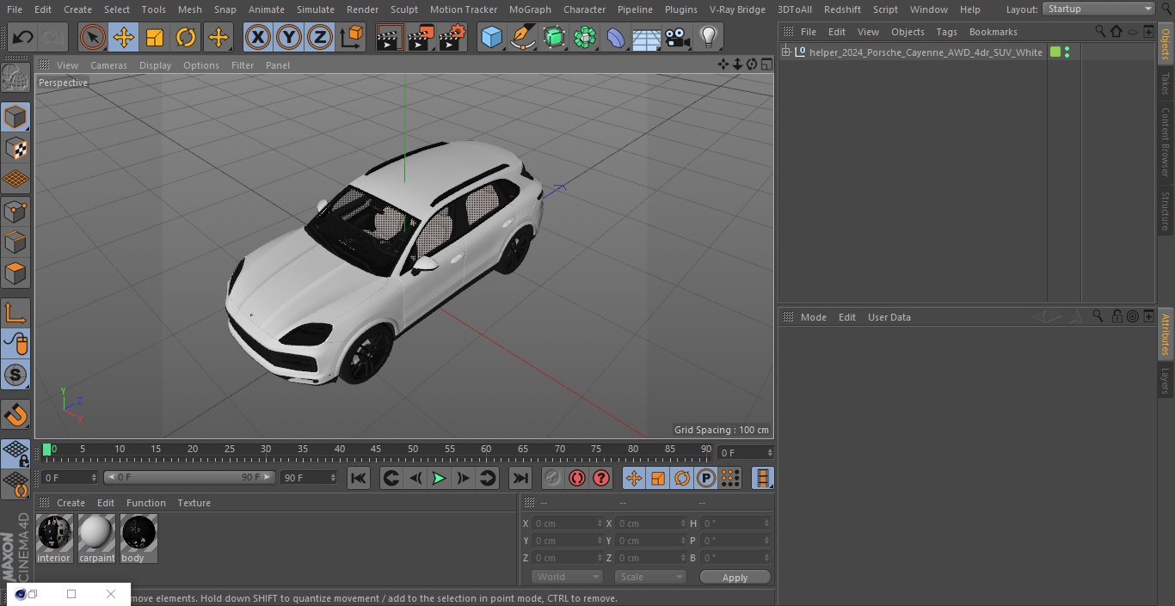The image size is (1175, 606).
Task: Open Object manager Bookmarks menu
Action: pos(993,32)
